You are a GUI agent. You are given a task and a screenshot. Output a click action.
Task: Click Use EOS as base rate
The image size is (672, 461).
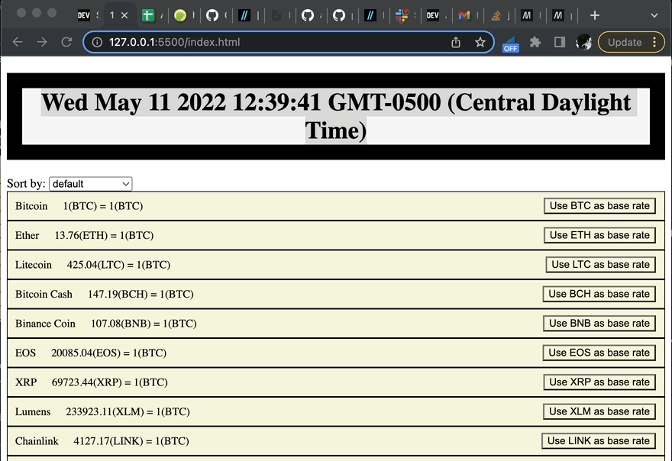(599, 353)
